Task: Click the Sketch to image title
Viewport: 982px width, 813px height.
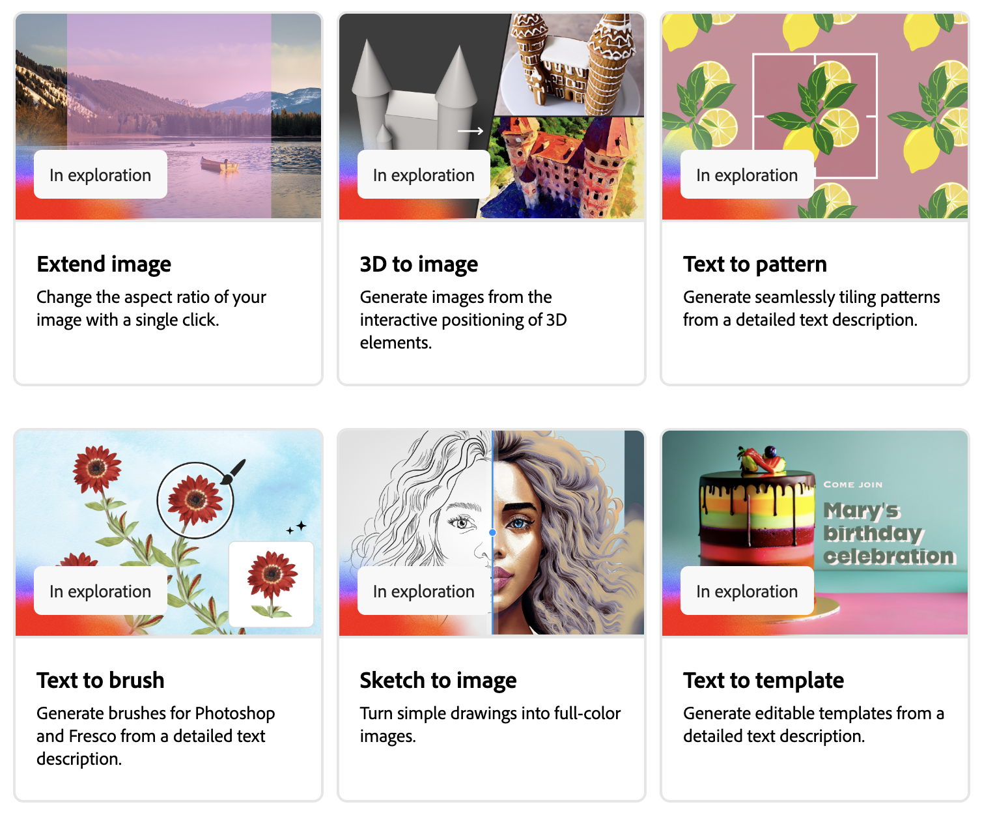Action: [438, 680]
